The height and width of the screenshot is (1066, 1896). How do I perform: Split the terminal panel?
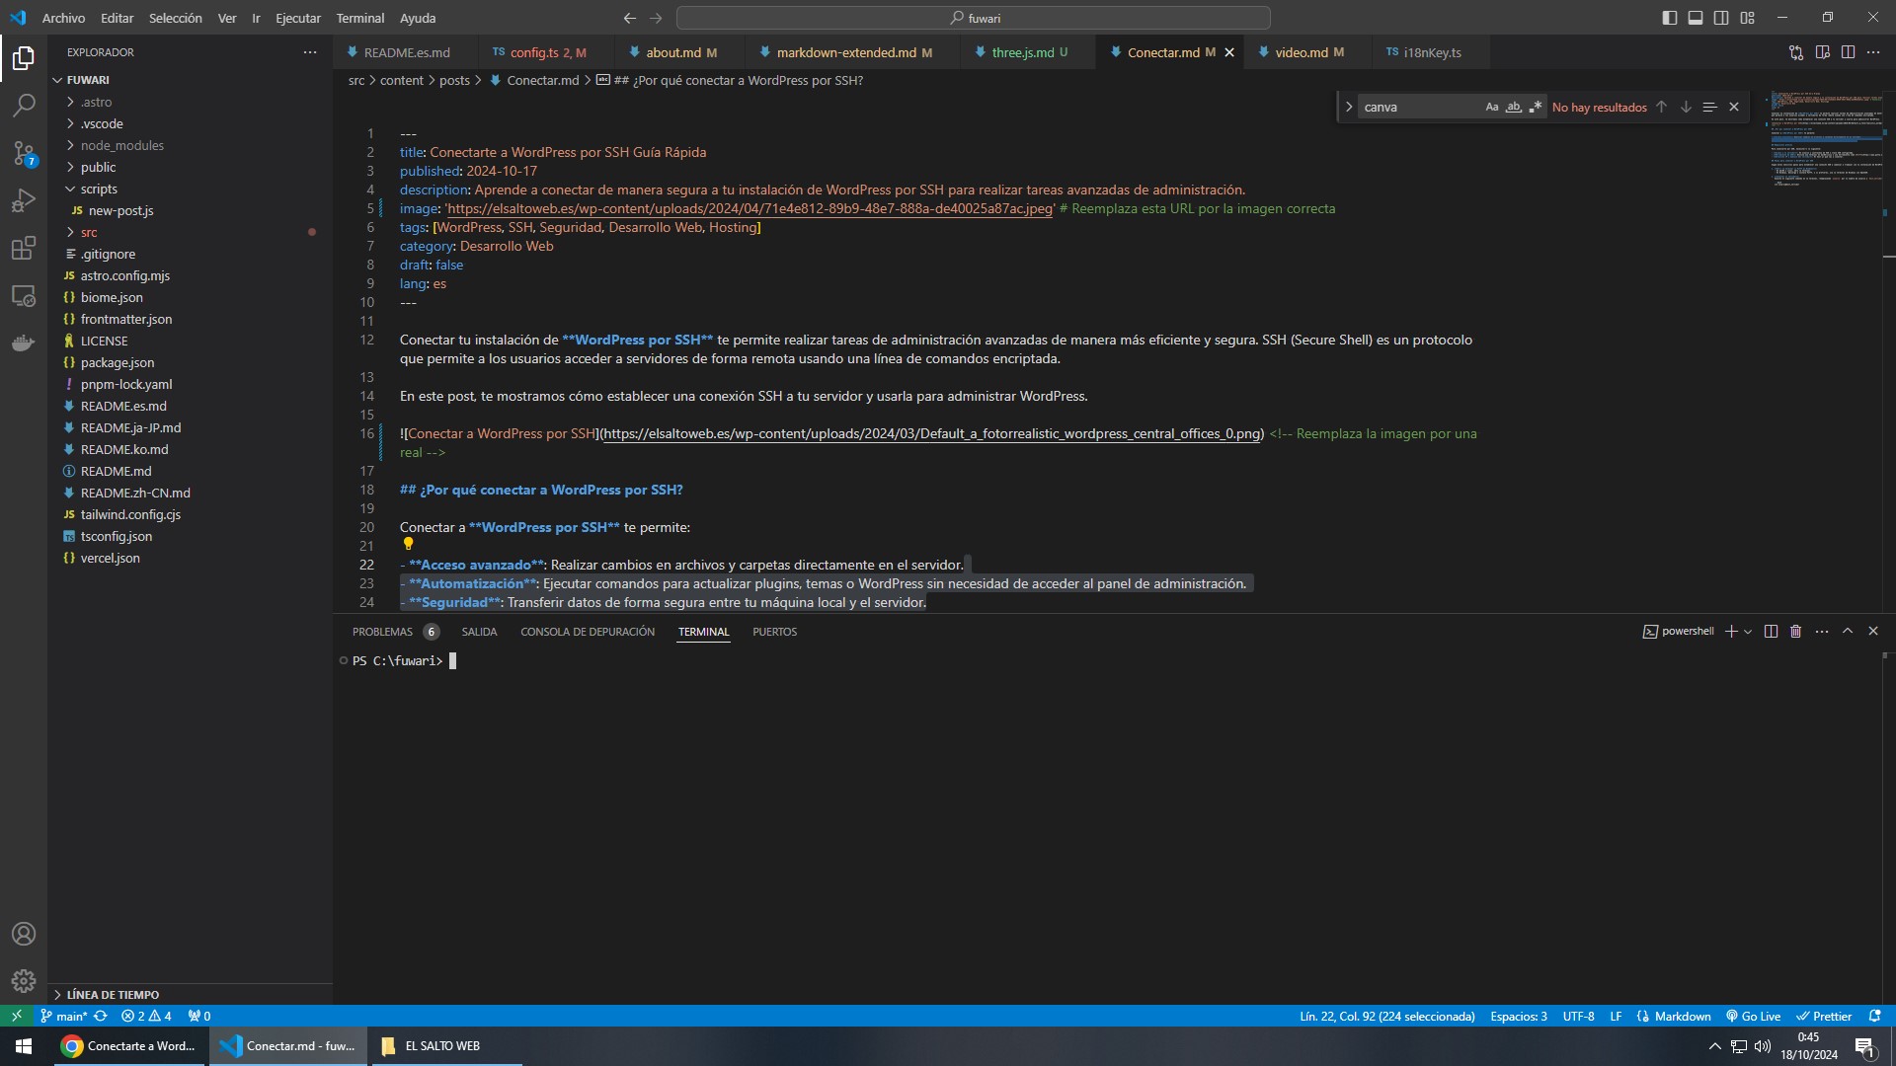click(1771, 632)
